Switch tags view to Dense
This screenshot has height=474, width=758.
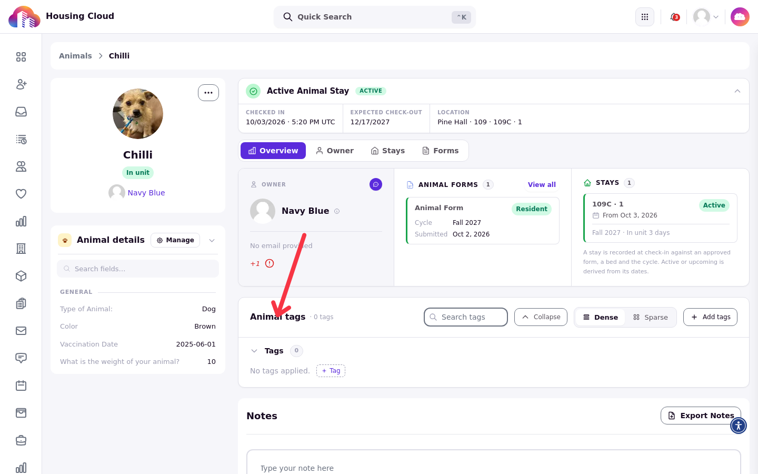pos(601,318)
